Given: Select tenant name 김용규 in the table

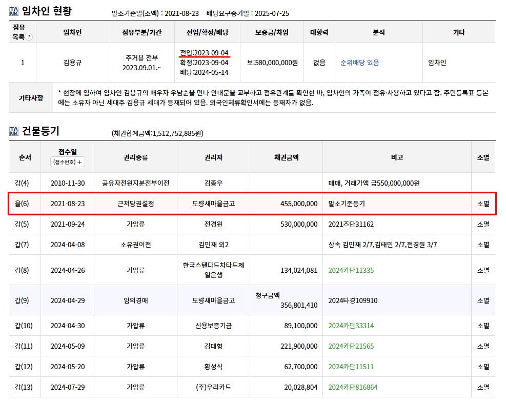Looking at the screenshot, I should click(x=72, y=63).
